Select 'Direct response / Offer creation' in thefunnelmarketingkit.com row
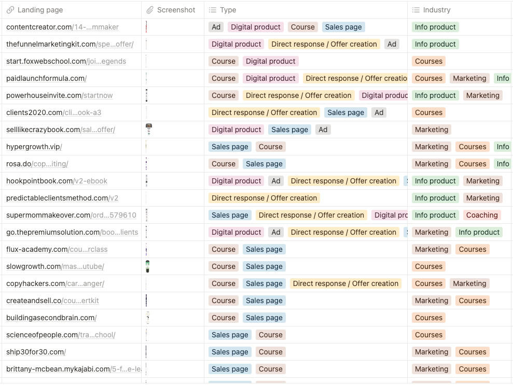The width and height of the screenshot is (513, 385). (324, 44)
